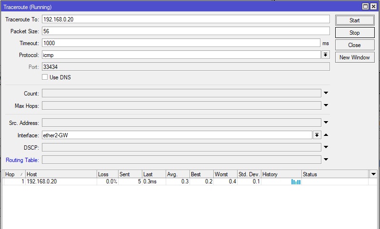Open a New Window
Image resolution: width=380 pixels, height=229 pixels.
click(355, 57)
